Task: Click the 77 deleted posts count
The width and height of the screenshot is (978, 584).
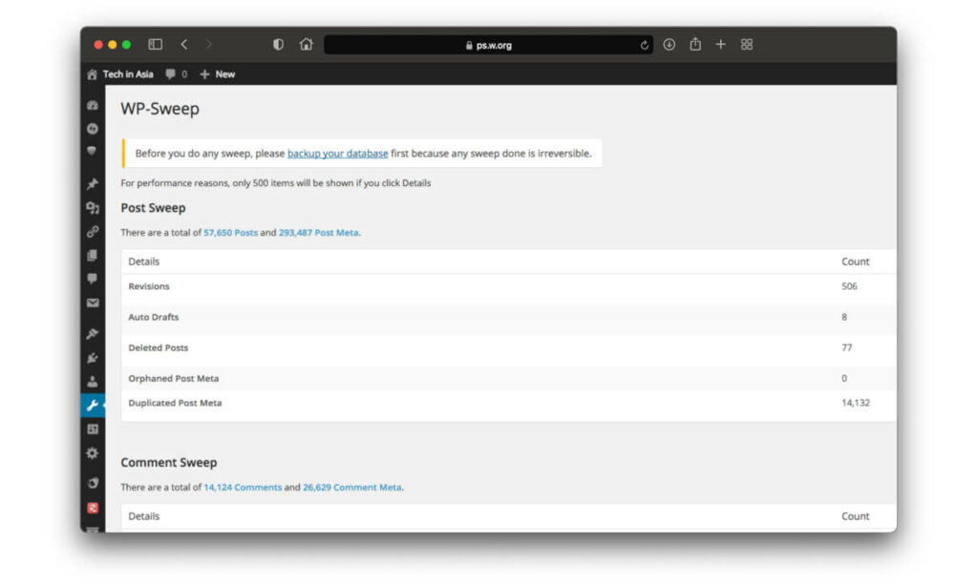Action: coord(846,347)
